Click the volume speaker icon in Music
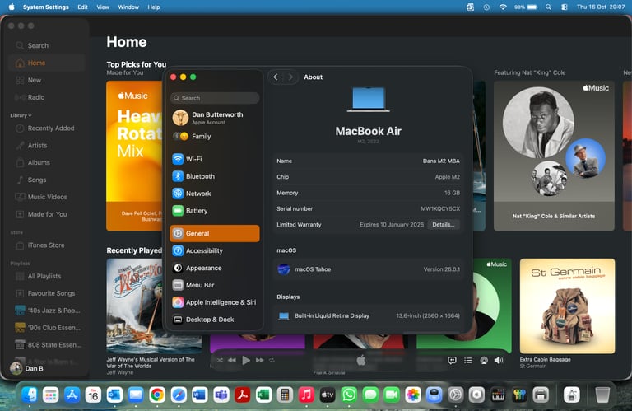 (498, 360)
